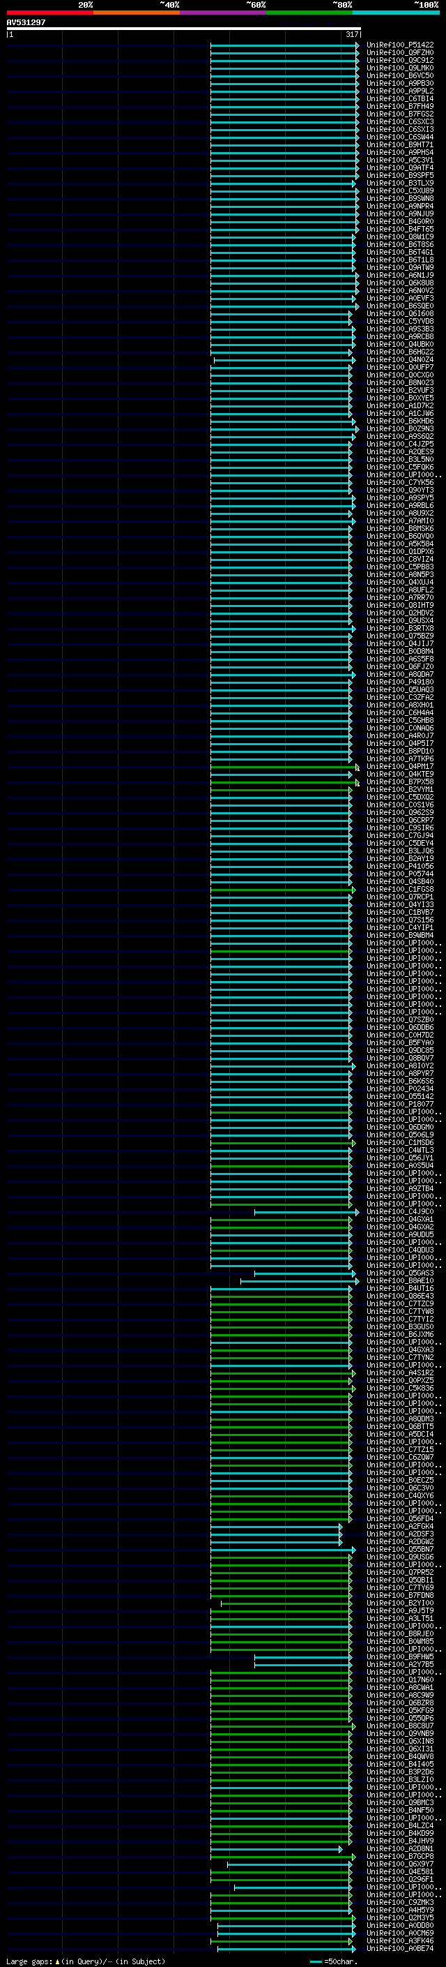Screen dimensions: 446x1967
Task: Select label UniRef100_O55142
Action: click(400, 1096)
